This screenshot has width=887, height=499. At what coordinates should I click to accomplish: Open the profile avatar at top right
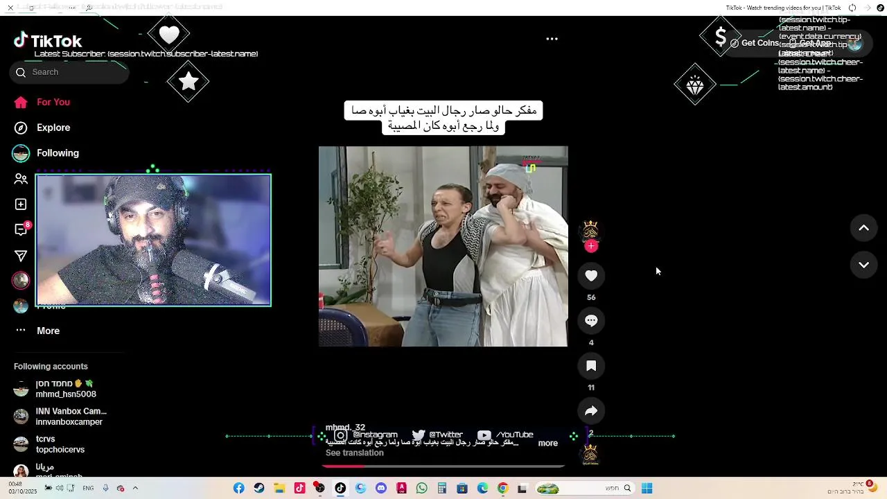854,43
